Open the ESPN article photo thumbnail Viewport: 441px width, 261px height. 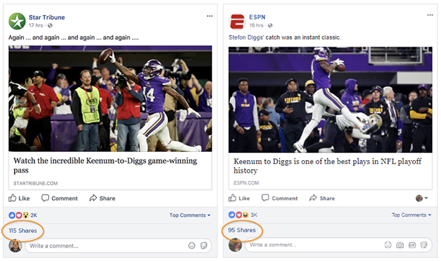click(x=330, y=100)
